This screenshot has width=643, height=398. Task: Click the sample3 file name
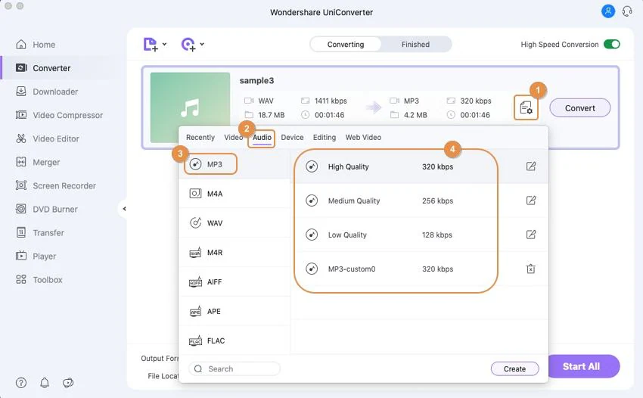256,80
